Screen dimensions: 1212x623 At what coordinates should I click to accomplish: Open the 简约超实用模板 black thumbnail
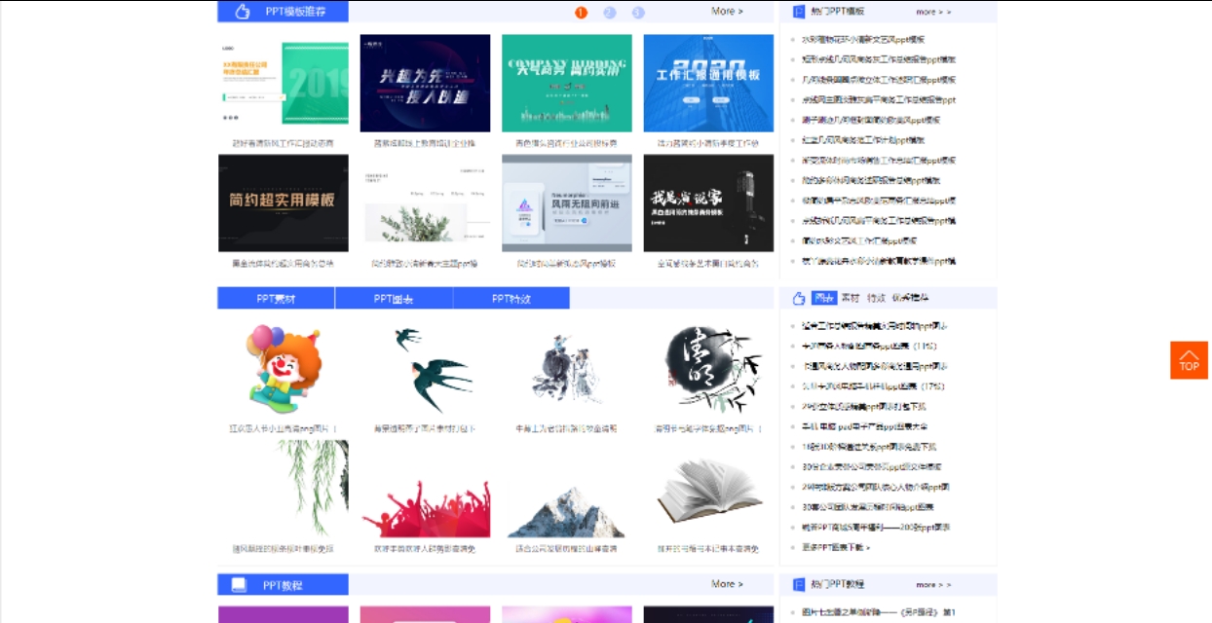click(x=283, y=202)
